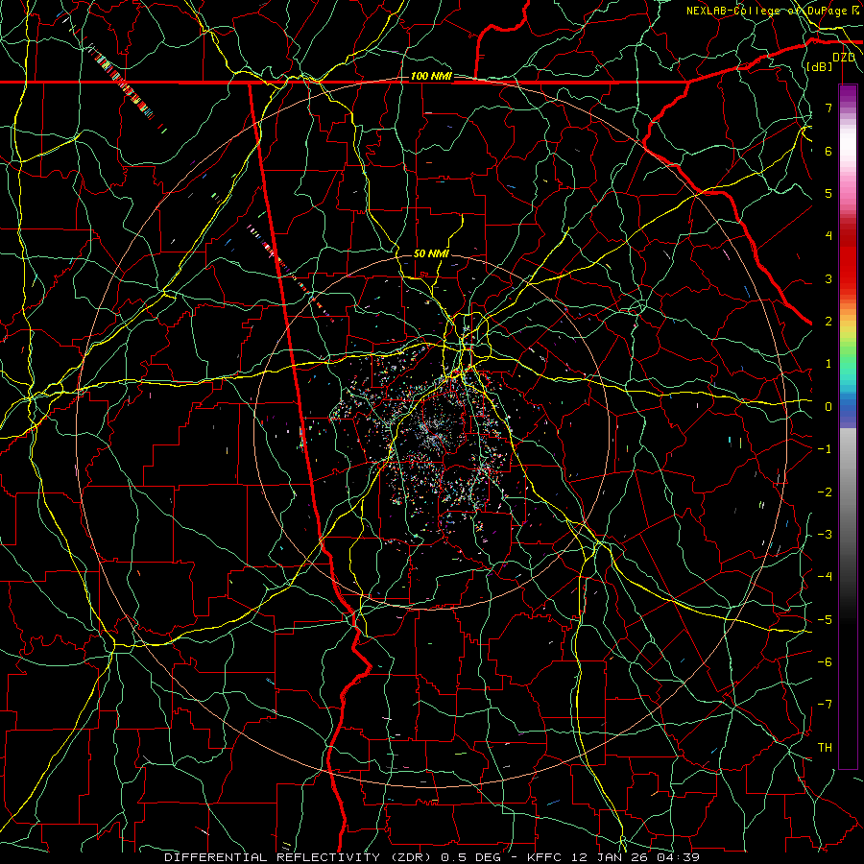
Task: Click the -7 dB value on color scale
Action: pyautogui.click(x=825, y=705)
